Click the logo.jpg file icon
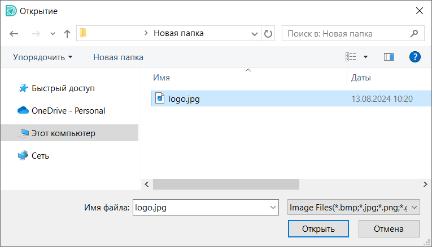This screenshot has height=247, width=432. (160, 98)
